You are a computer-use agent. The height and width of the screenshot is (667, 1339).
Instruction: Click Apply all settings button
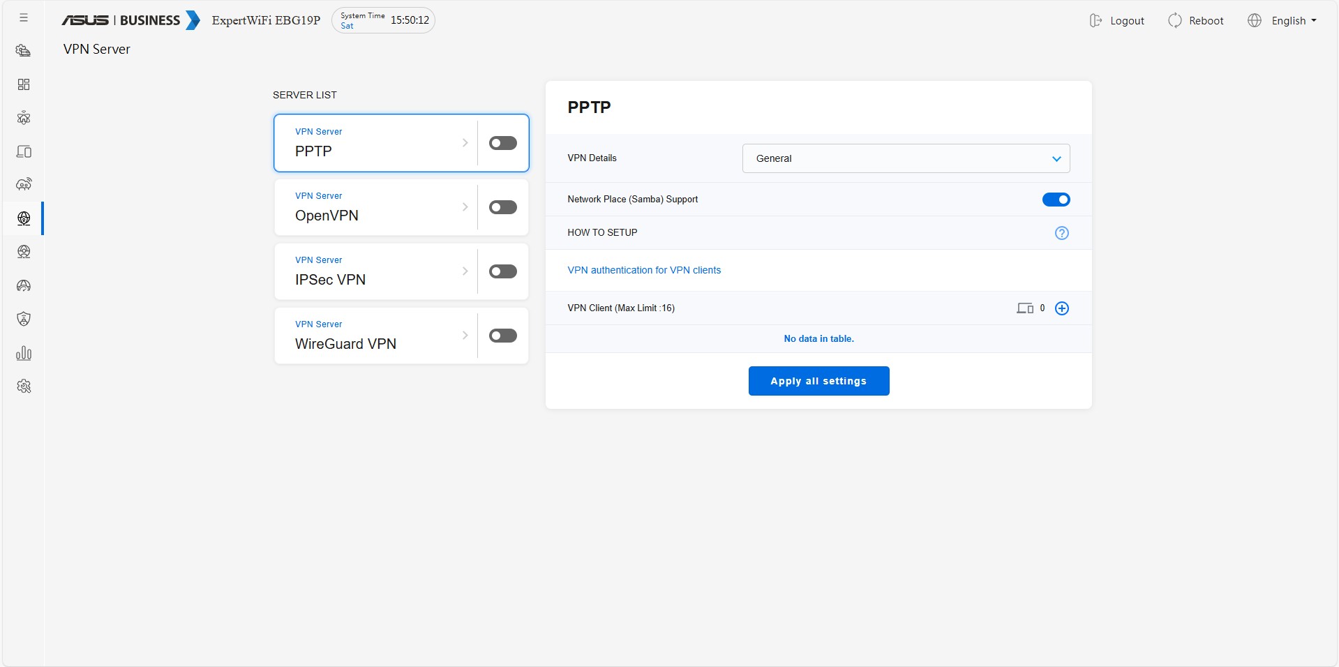(x=818, y=381)
